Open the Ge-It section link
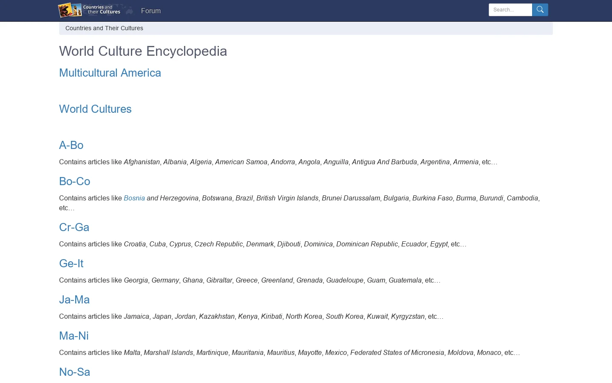 (71, 263)
